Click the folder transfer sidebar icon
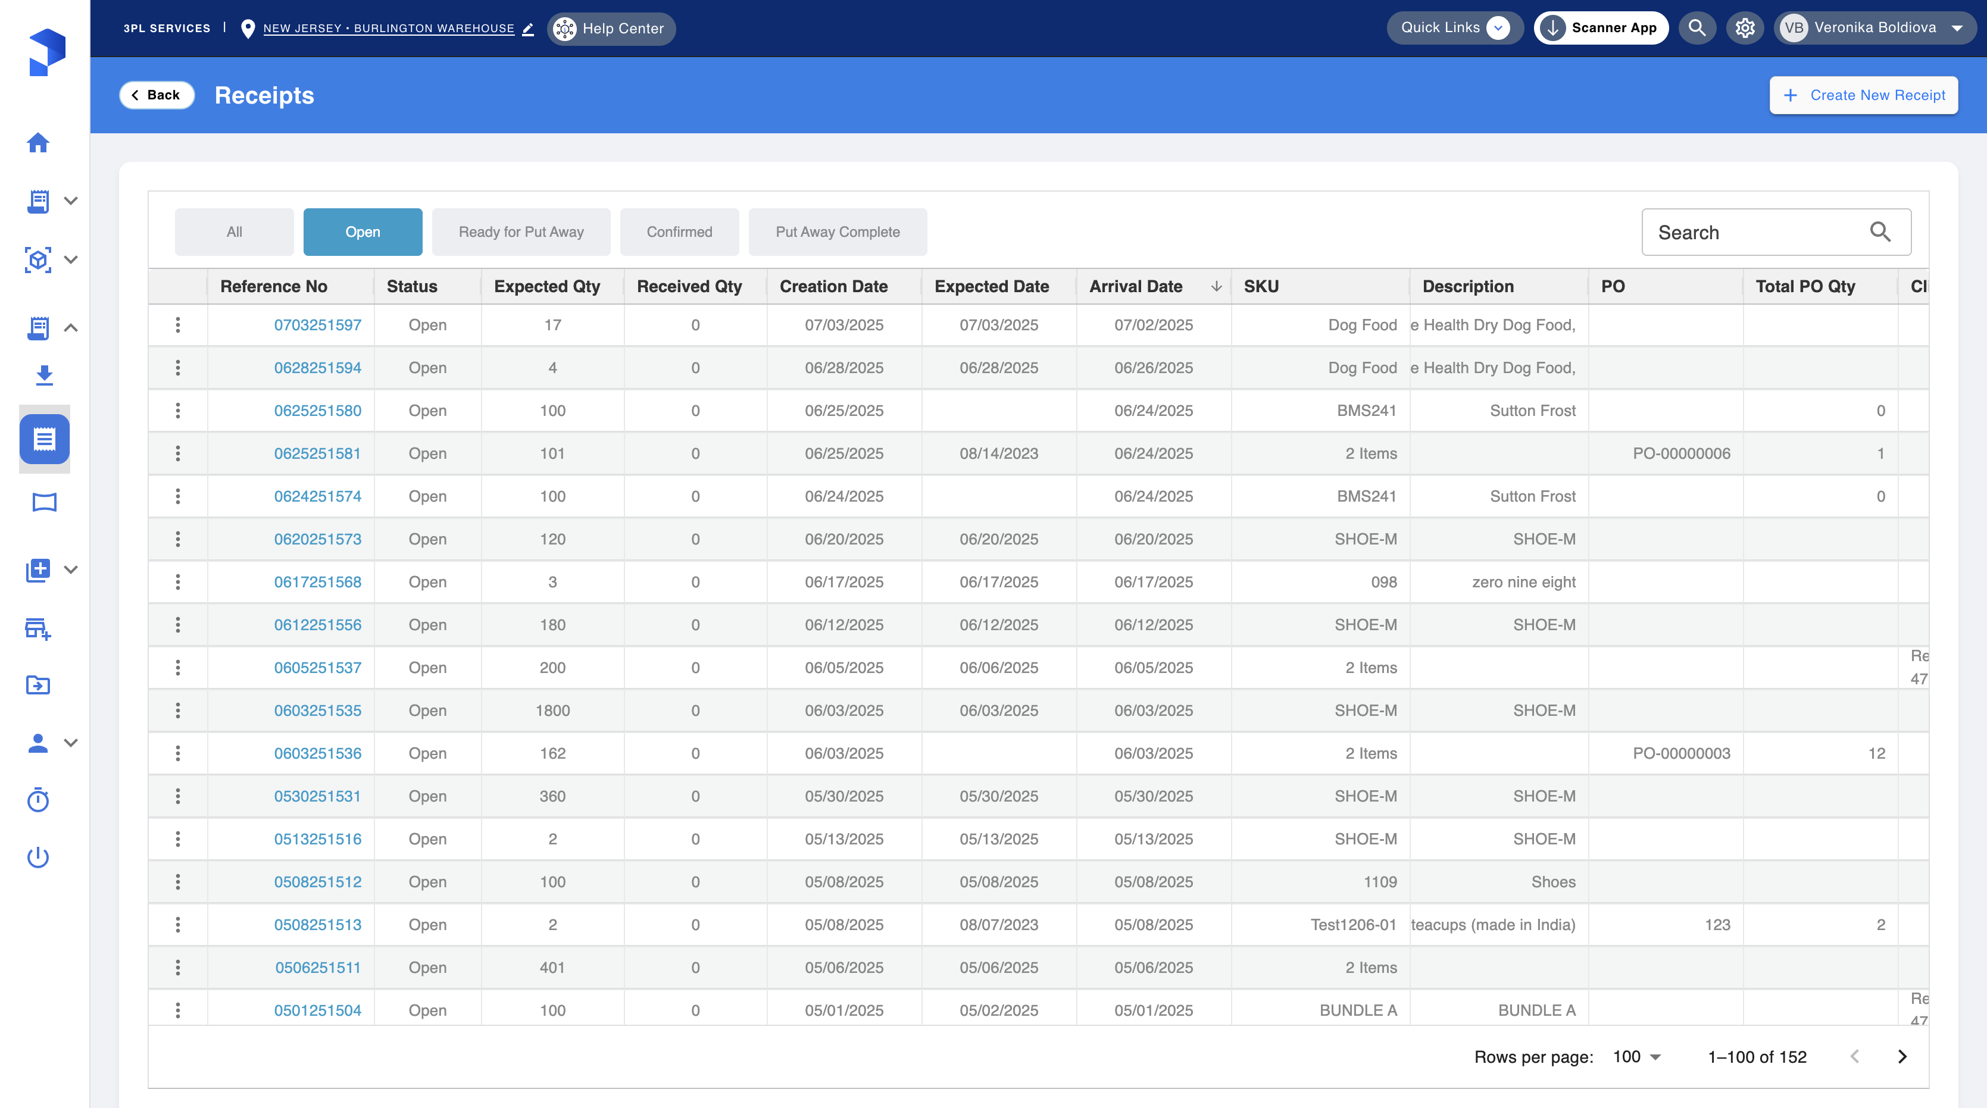Viewport: 1987px width, 1108px height. [38, 685]
